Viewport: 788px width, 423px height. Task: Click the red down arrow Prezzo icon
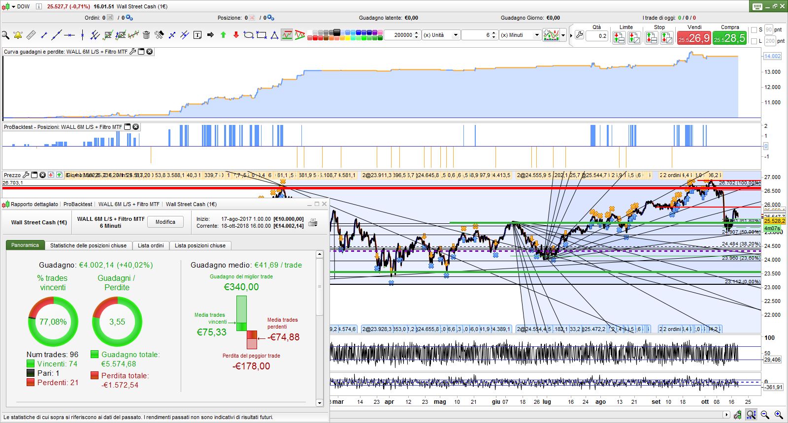[51, 175]
